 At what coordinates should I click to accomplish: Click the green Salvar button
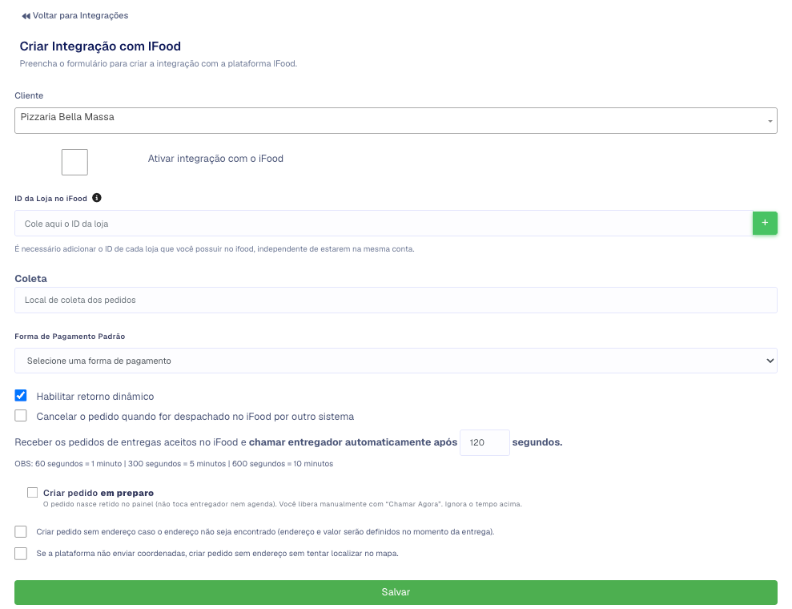coord(396,592)
